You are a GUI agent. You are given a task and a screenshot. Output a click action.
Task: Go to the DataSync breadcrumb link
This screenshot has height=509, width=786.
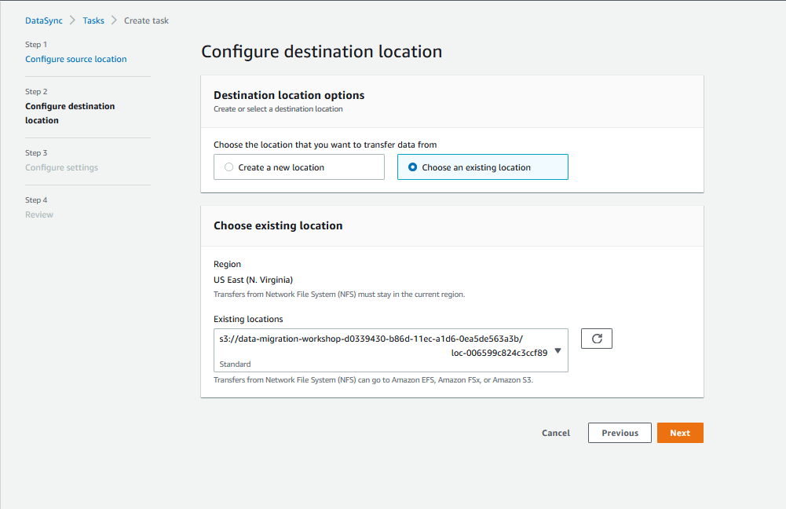tap(44, 20)
